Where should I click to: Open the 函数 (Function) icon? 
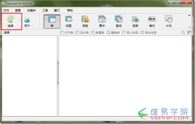pyautogui.click(x=85, y=21)
